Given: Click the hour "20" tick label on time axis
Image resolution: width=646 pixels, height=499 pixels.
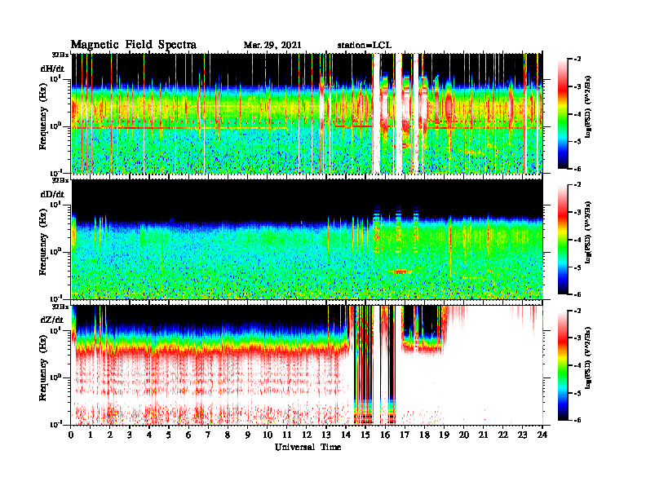Looking at the screenshot, I should click(x=464, y=435).
